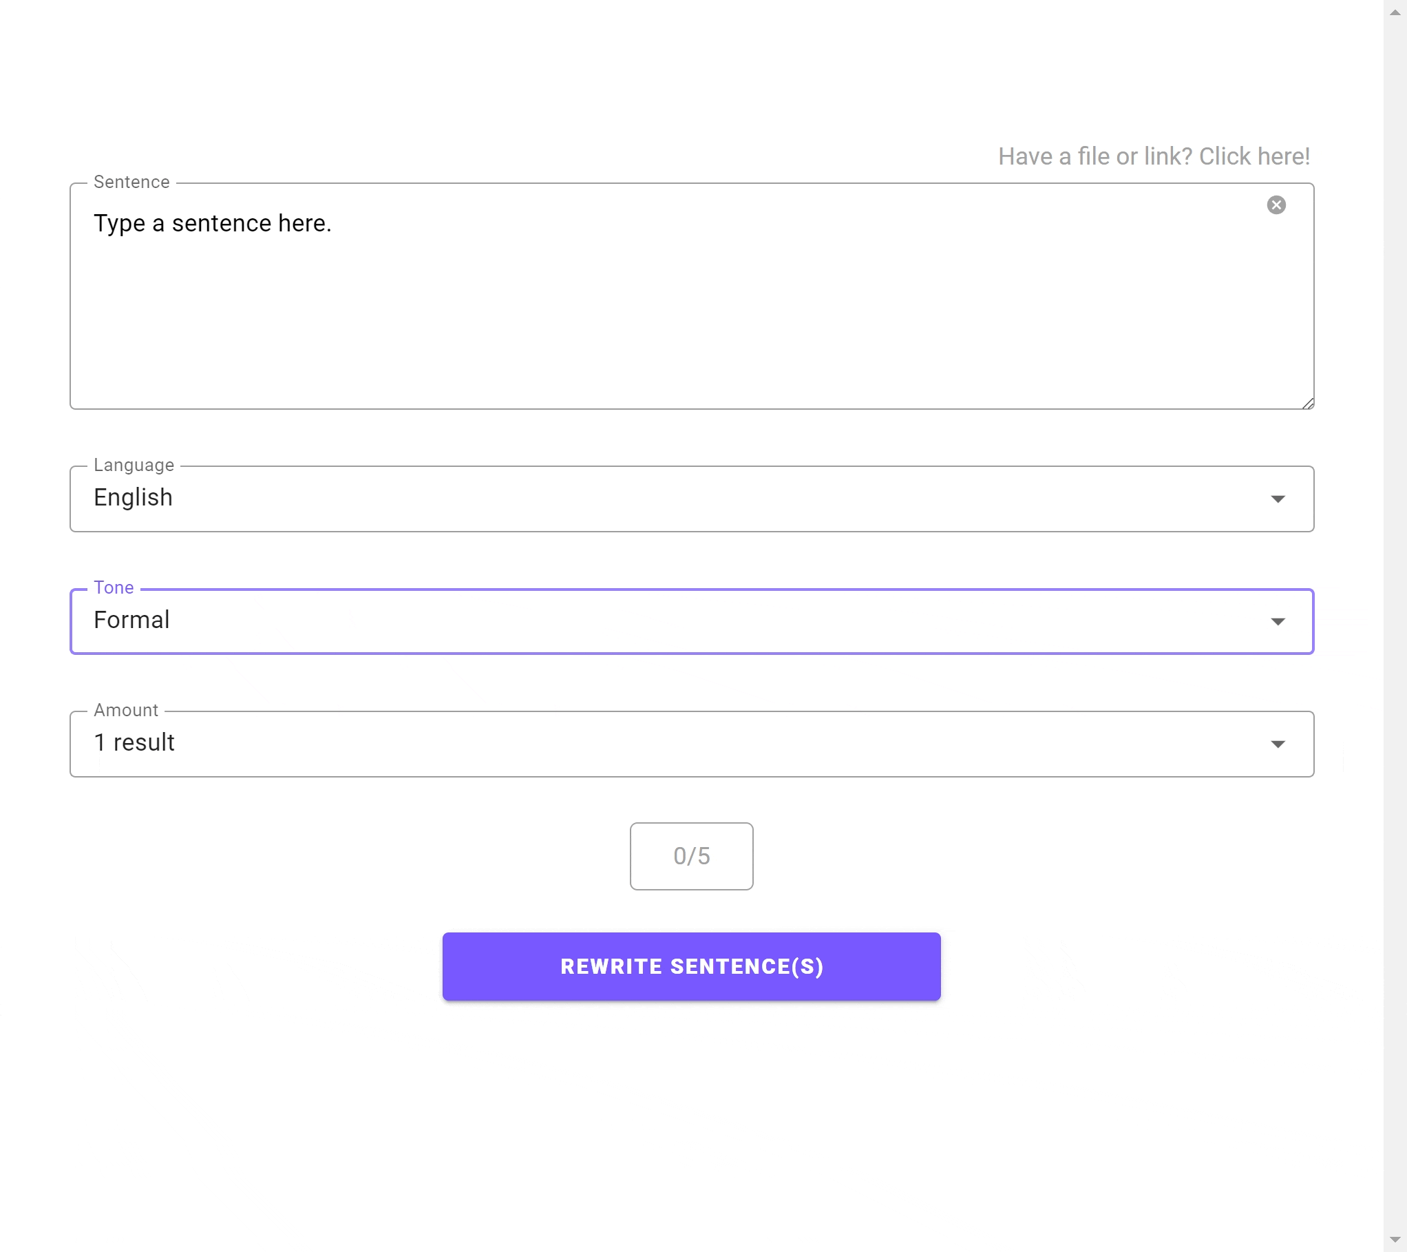Click the "Have a file or link?" link
This screenshot has width=1407, height=1252.
(1153, 156)
